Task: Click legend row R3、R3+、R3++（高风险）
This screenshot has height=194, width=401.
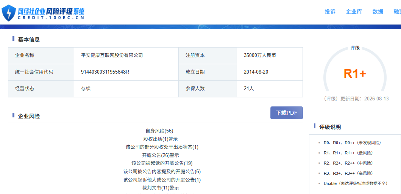Action: tap(348, 173)
